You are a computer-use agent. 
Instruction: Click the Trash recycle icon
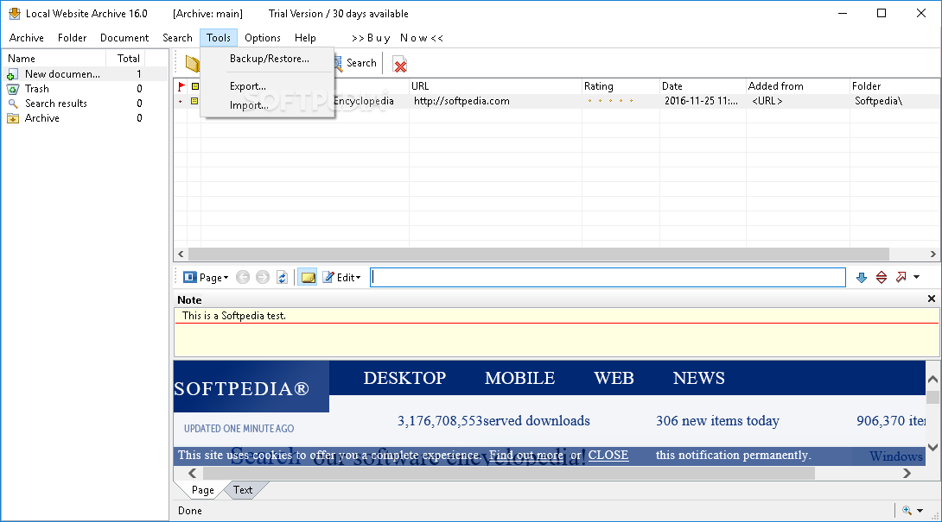13,90
